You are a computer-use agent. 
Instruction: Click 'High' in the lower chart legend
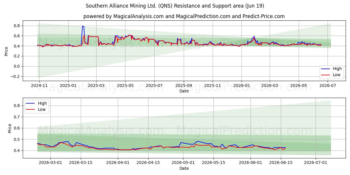[x=42, y=104]
